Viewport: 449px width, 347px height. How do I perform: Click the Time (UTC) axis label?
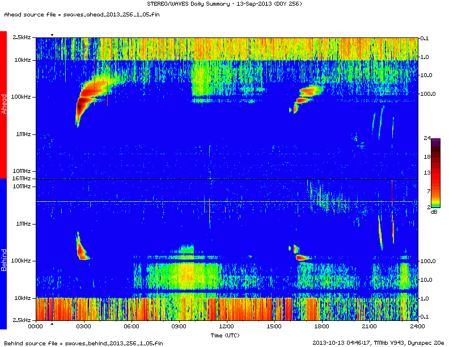pos(226,335)
